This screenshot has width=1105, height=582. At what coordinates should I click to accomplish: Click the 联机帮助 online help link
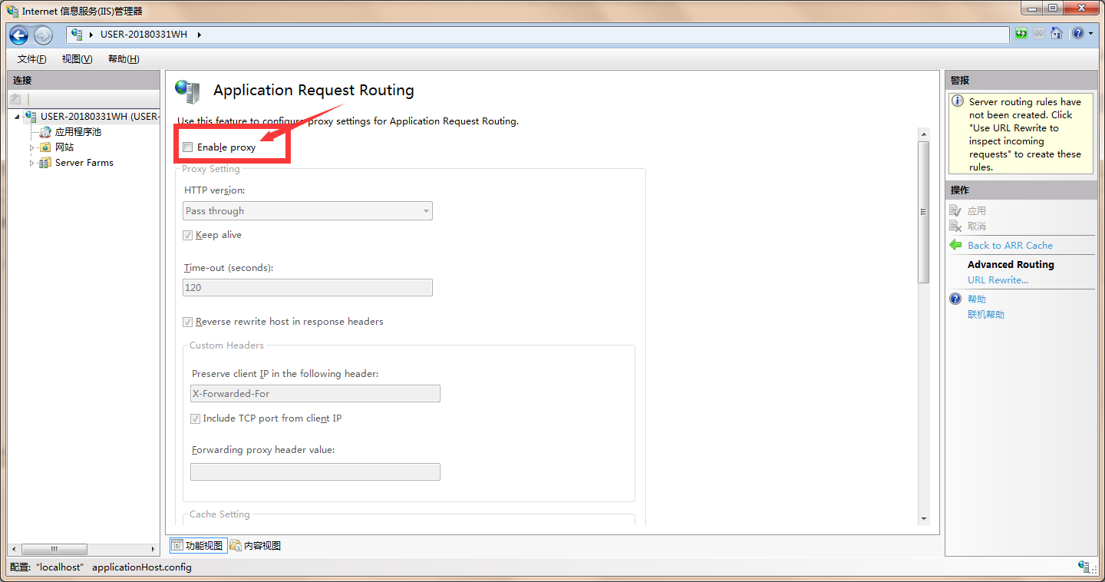click(986, 314)
